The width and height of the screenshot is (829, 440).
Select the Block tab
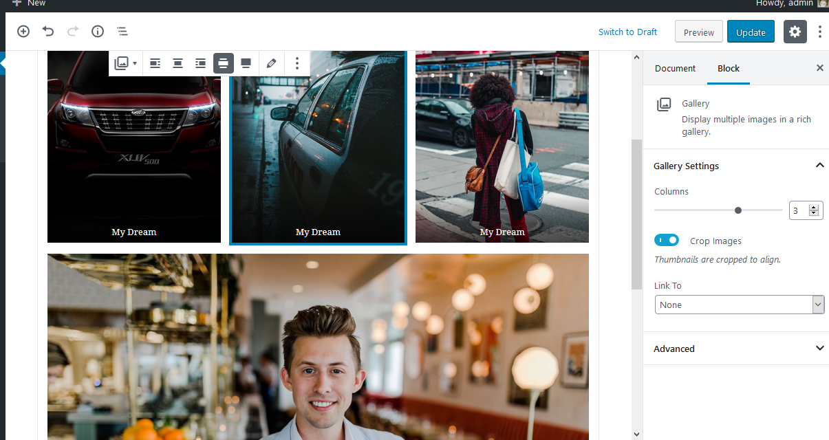729,68
